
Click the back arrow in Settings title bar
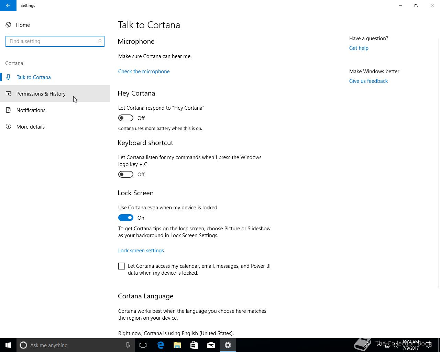(x=8, y=5)
